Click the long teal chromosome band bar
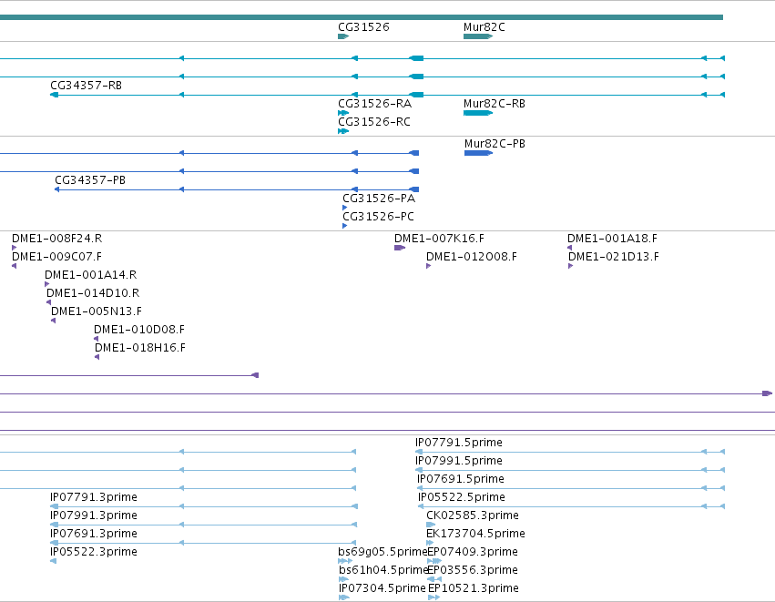The image size is (775, 602). (x=362, y=17)
